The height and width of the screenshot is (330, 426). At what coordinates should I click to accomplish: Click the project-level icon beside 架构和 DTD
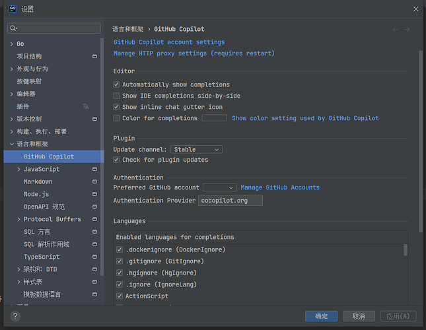(94, 269)
